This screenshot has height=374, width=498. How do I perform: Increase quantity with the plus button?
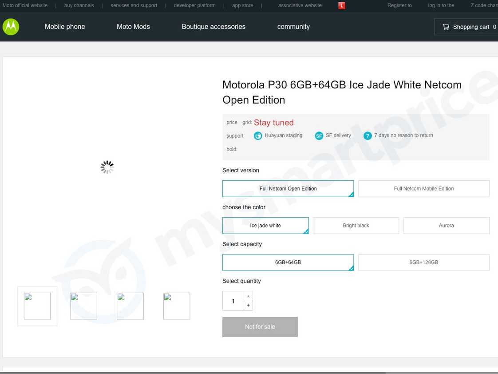click(x=249, y=306)
